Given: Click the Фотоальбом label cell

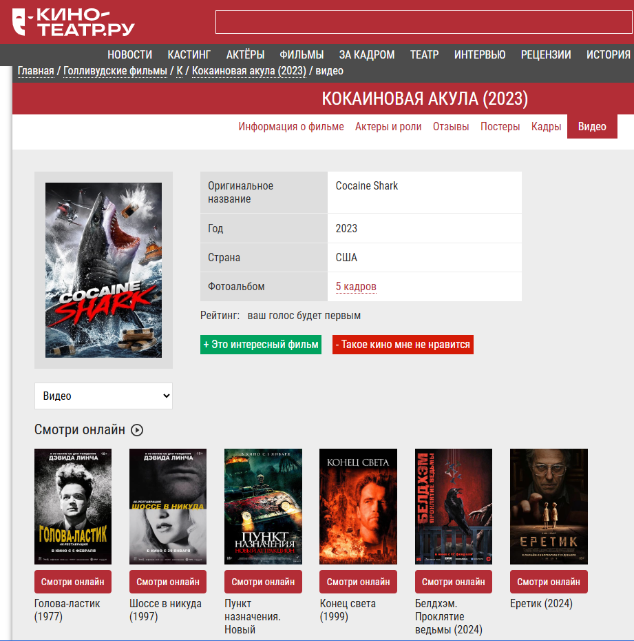Looking at the screenshot, I should (264, 287).
